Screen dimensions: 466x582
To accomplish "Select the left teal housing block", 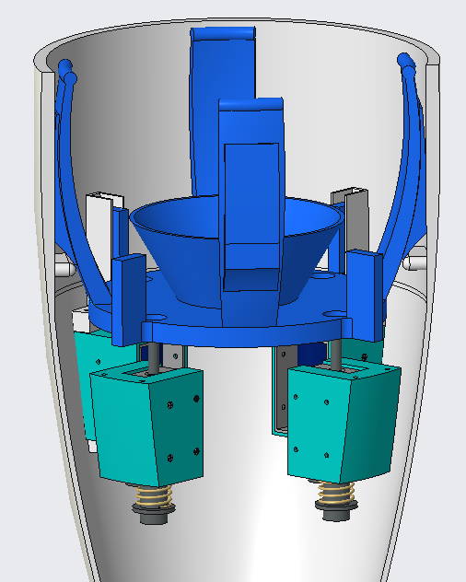I will (146, 423).
